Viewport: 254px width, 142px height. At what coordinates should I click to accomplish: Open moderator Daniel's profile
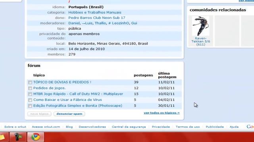(74, 23)
